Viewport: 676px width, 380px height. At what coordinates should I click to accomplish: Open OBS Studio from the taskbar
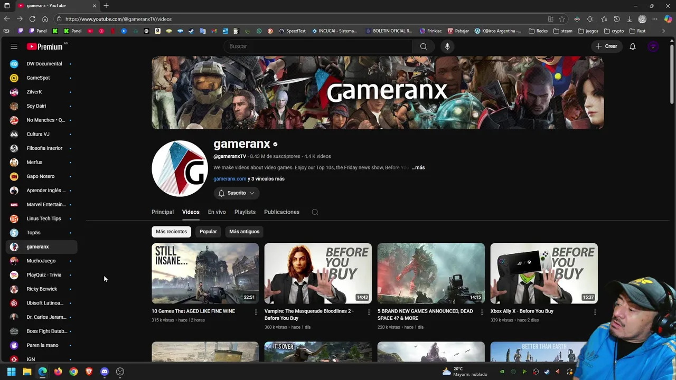120,372
